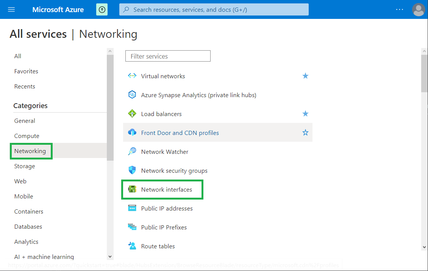The image size is (428, 271).
Task: Select the General category
Action: pos(25,121)
